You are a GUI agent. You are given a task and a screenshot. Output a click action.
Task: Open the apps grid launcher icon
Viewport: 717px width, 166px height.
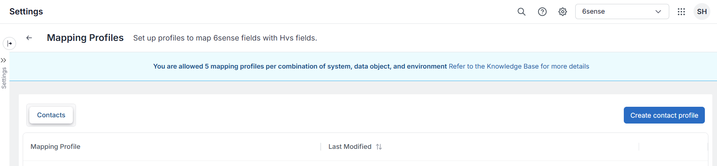click(x=681, y=12)
